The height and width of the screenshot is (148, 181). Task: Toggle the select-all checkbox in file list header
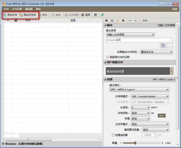16,21
